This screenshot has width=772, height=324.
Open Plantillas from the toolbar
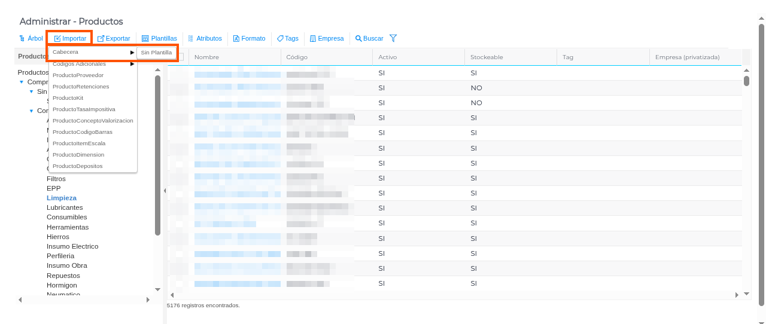[x=159, y=38]
